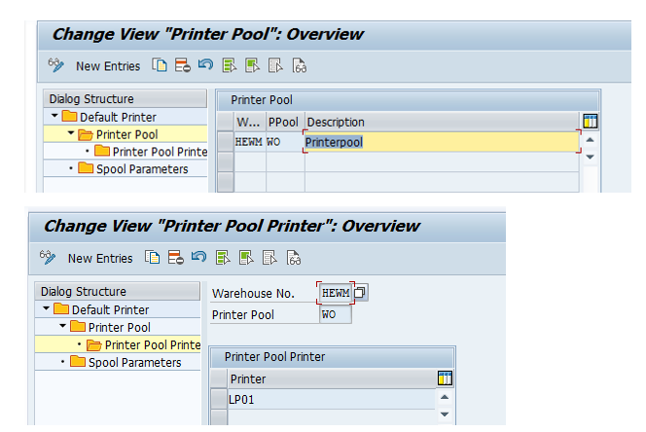Click New Entries in Printer Pool Printer view
Viewport: 646px width, 432px height.
point(100,259)
